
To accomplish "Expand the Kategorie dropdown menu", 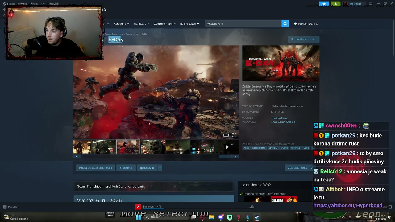I will coord(122,24).
